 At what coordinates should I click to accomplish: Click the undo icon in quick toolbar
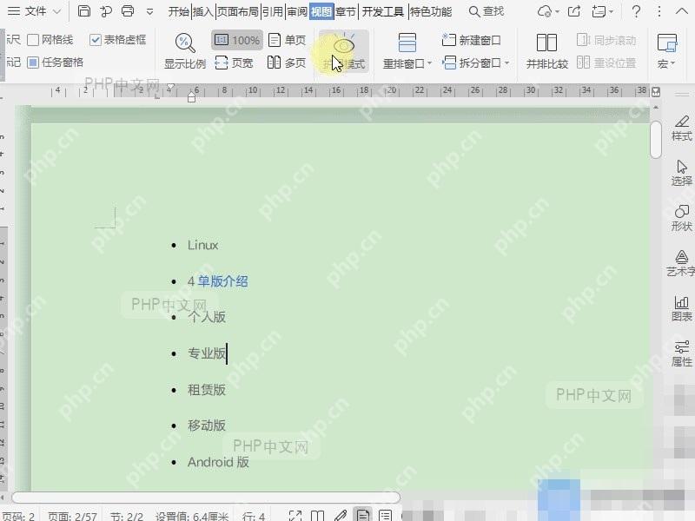point(106,11)
